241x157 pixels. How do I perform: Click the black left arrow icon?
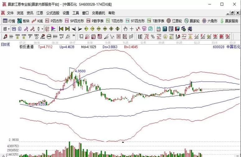74,29
